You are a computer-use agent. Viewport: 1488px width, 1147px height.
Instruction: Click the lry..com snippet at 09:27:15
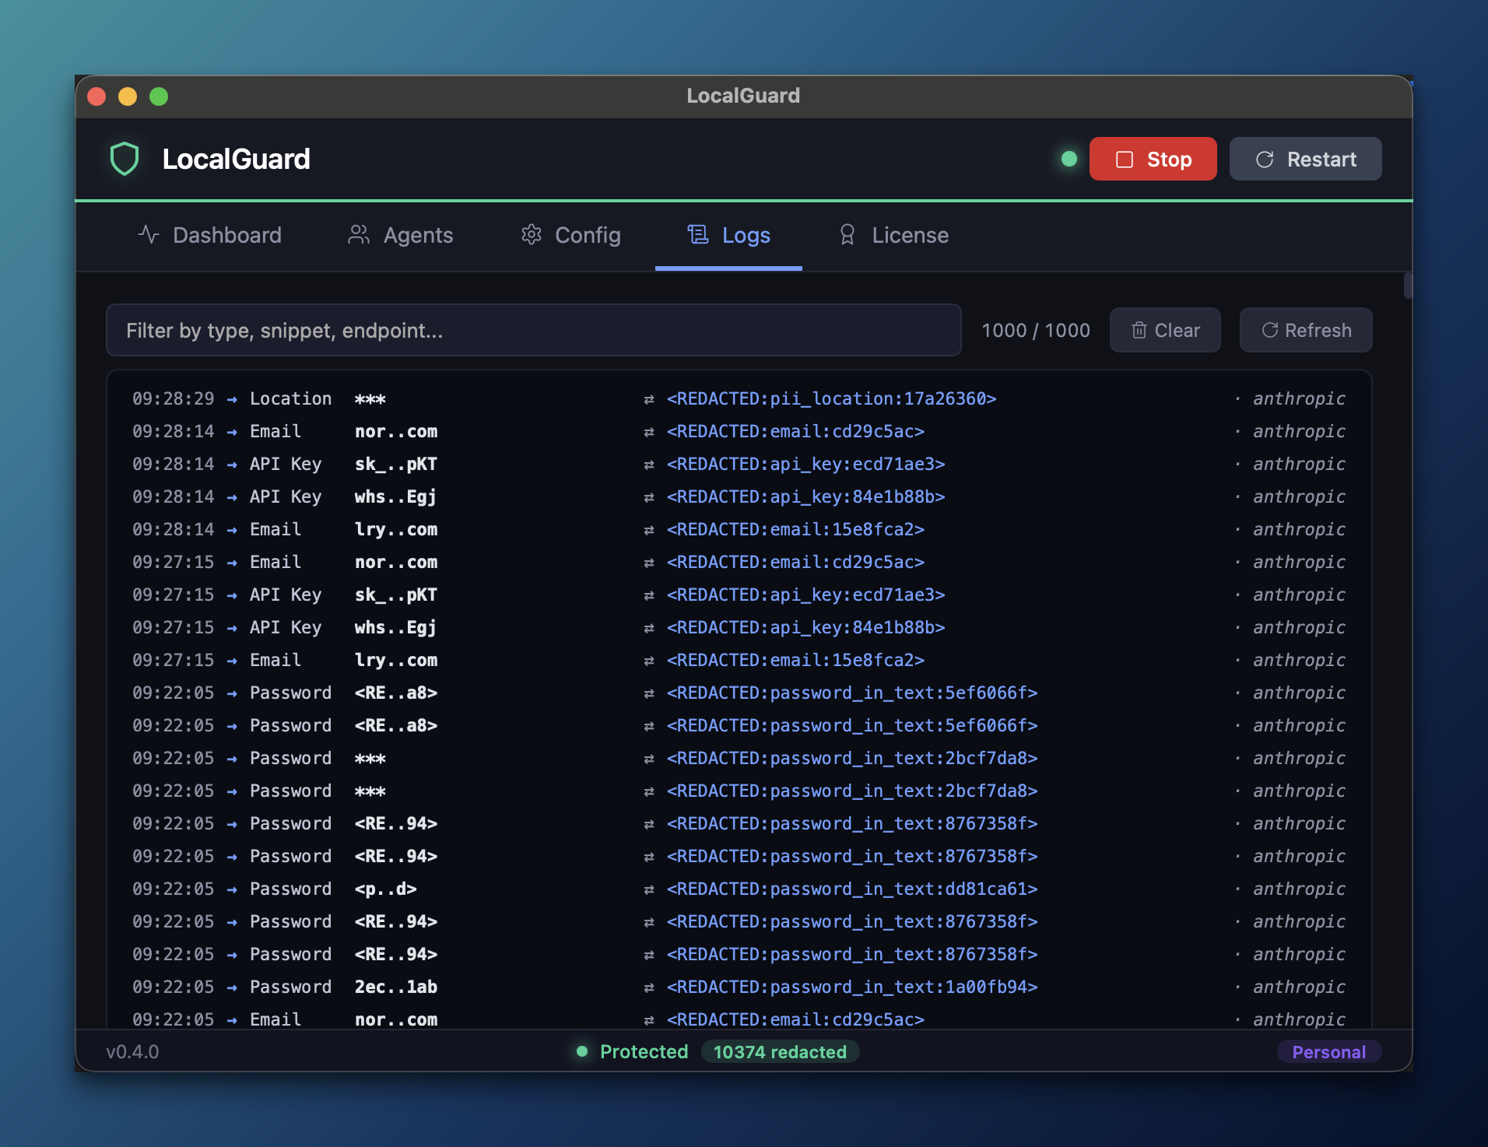[x=395, y=660]
